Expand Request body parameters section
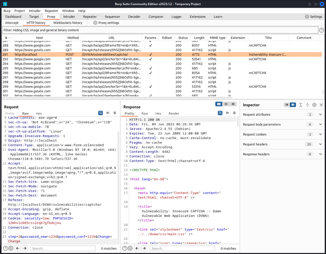This screenshot has width=326, height=254. (x=320, y=124)
